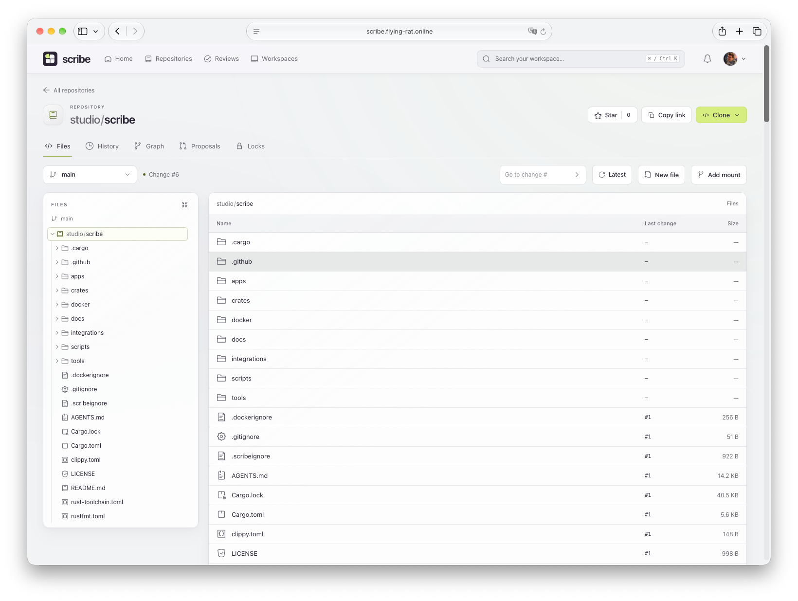Go to Repositories in top navigation
The width and height of the screenshot is (798, 601).
click(x=168, y=59)
